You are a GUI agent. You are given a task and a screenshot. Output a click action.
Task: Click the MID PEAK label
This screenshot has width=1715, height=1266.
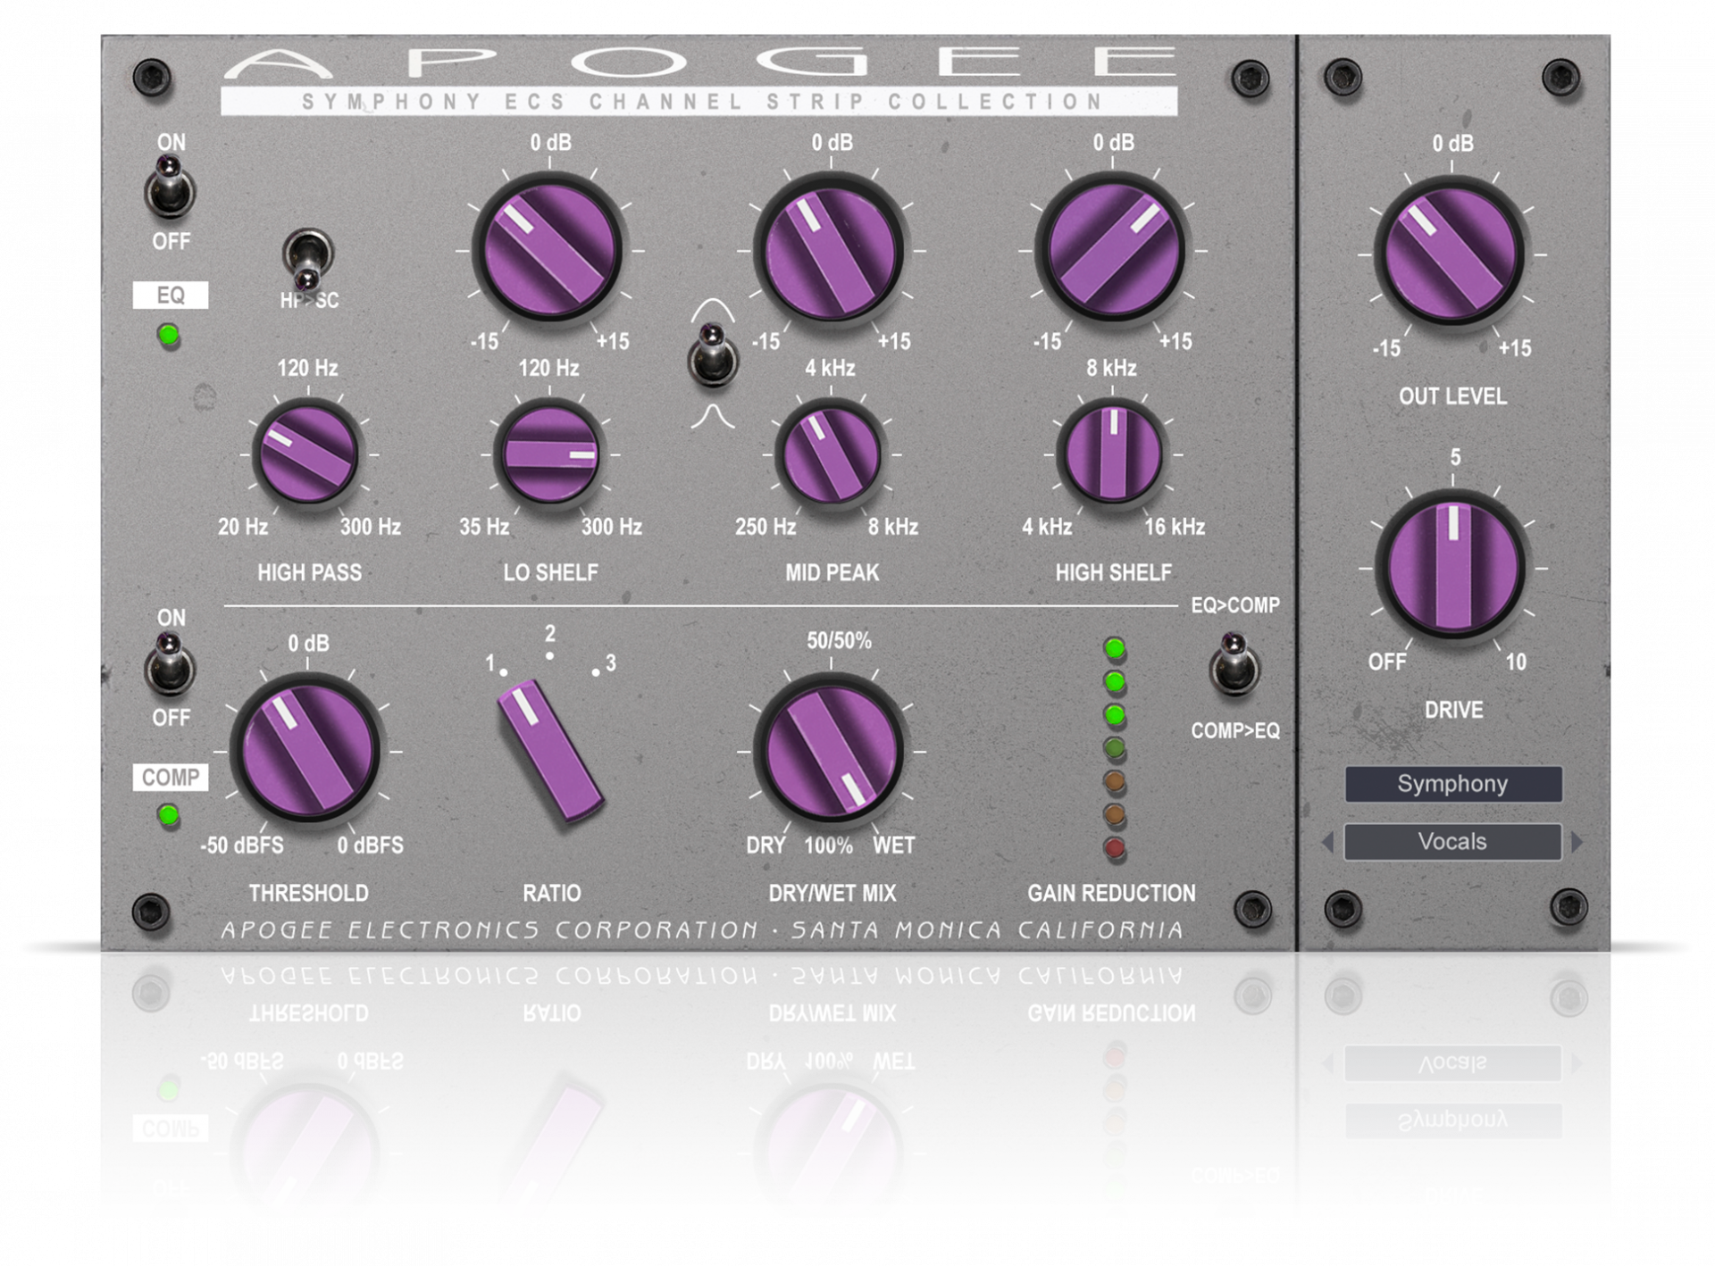click(832, 573)
